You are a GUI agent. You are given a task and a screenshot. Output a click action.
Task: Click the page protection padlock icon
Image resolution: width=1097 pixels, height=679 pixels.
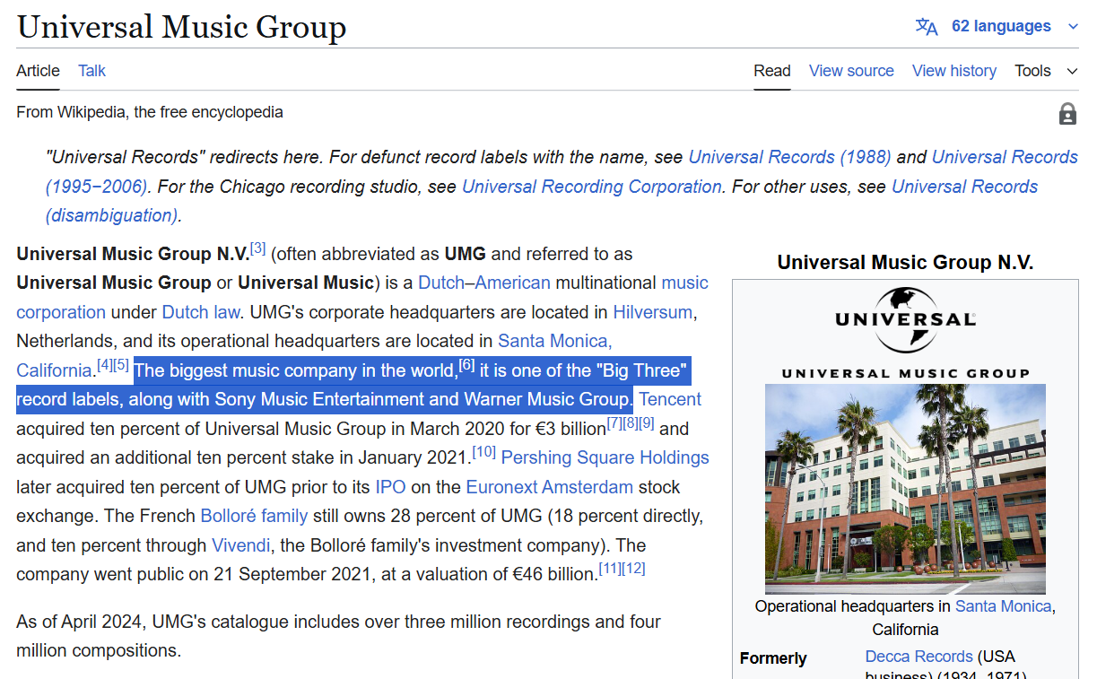pos(1067,114)
